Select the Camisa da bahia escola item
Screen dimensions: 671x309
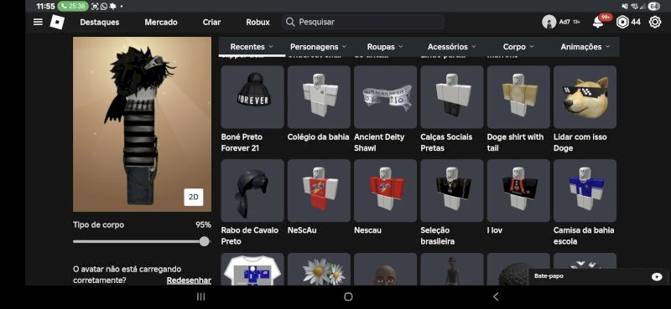(x=585, y=191)
